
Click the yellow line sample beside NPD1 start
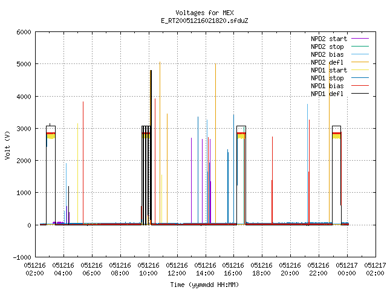[x=360, y=70]
